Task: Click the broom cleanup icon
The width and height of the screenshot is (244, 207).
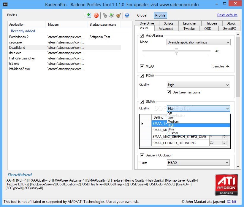Action: coord(118,15)
